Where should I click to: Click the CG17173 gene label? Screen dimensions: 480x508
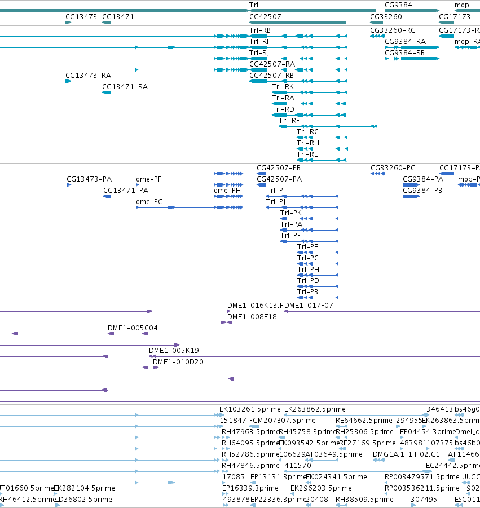(x=455, y=16)
